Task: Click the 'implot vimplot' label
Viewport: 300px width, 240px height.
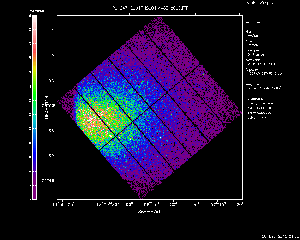Action: 260,3
